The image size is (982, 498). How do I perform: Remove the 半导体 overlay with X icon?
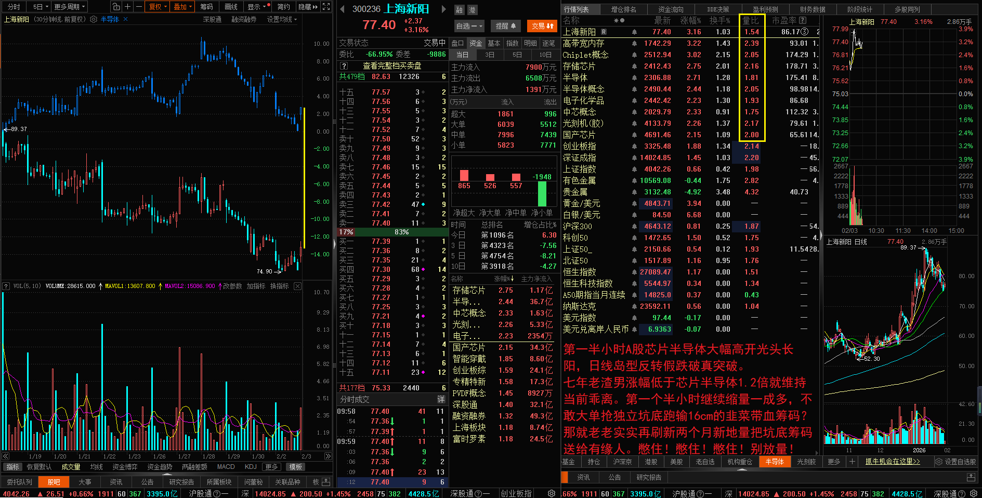coord(125,19)
